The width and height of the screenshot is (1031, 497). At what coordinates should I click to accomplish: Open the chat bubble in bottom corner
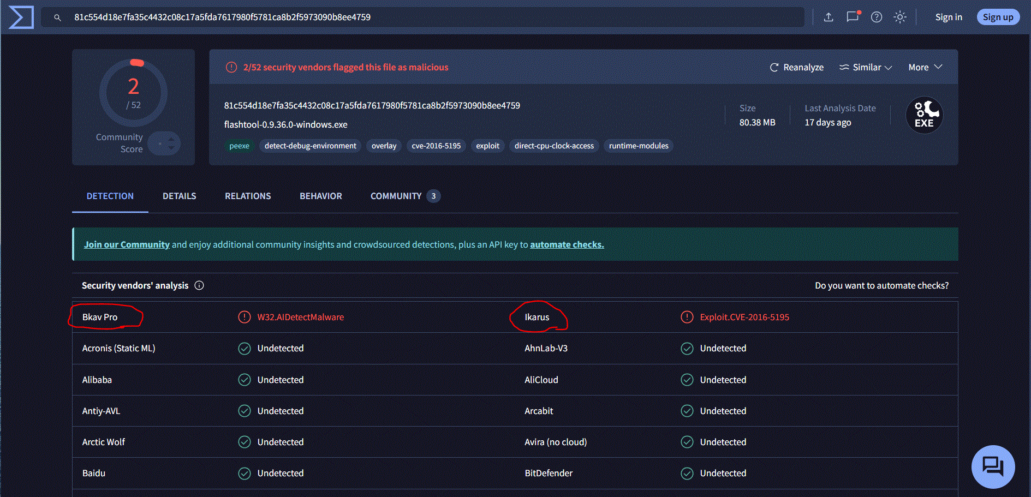pyautogui.click(x=993, y=466)
